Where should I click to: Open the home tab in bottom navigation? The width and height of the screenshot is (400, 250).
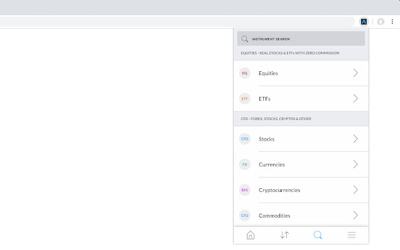click(251, 235)
